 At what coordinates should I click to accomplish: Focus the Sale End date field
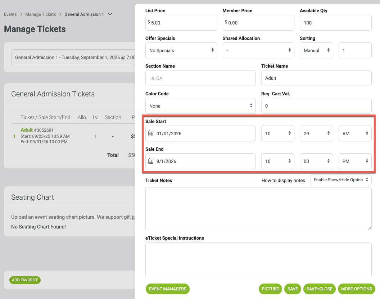200,161
